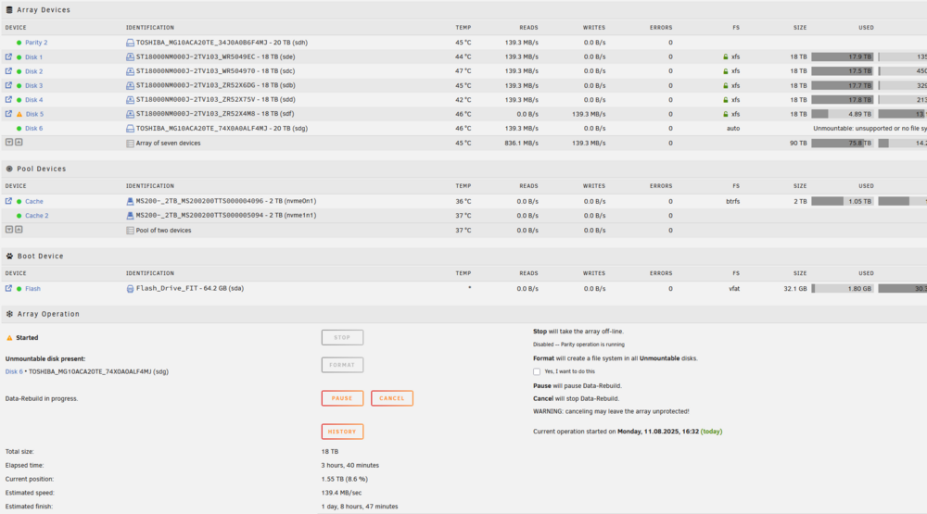Screen dimensions: 927x514
Task: Pause the Data-Rebuild with PAUSE button
Action: pyautogui.click(x=342, y=398)
